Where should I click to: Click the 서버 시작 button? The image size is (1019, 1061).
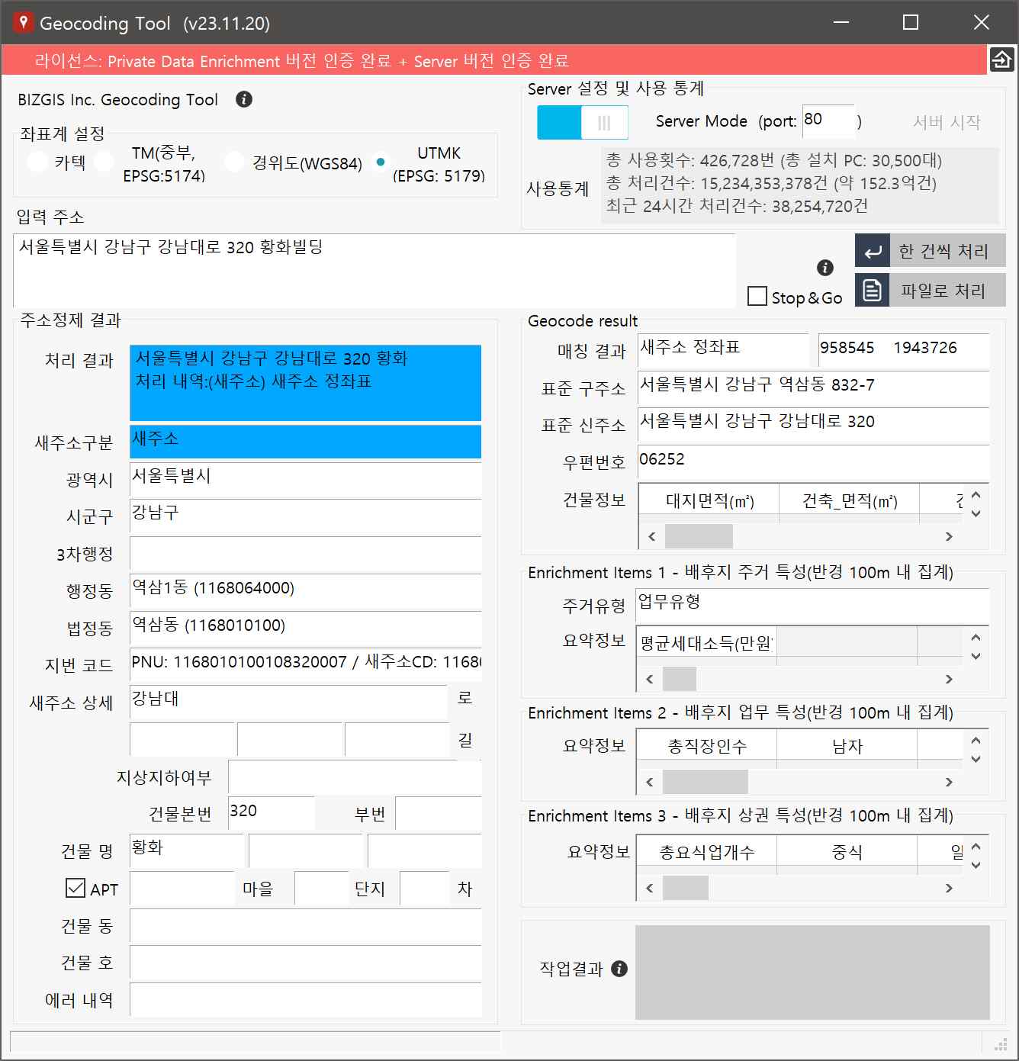(947, 122)
